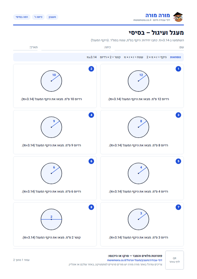Click the number 7 question badge
Screen dimensions: 197x279
coord(178,207)
